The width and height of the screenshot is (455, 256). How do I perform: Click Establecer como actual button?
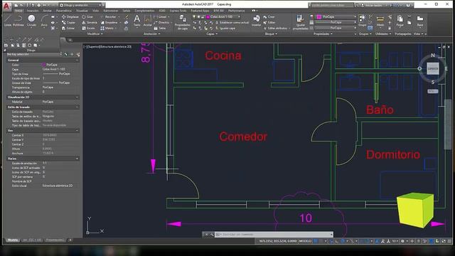point(232,22)
